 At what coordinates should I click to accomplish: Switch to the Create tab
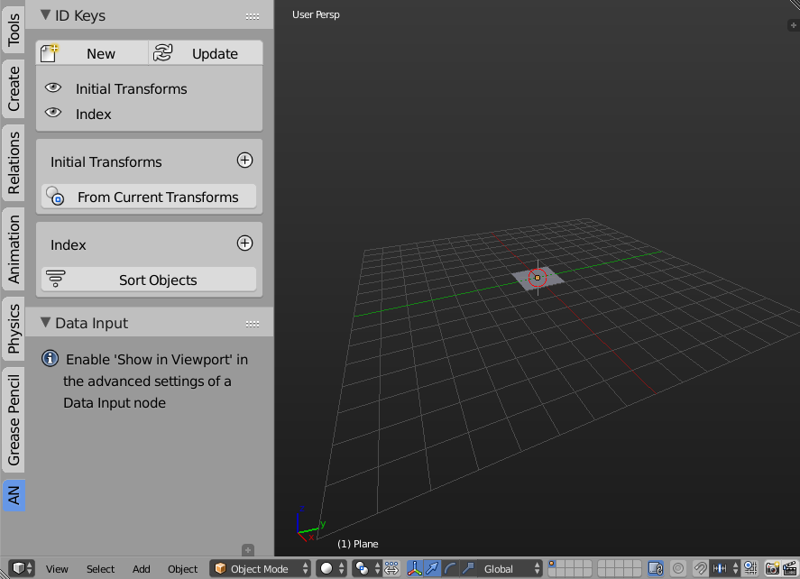click(14, 88)
